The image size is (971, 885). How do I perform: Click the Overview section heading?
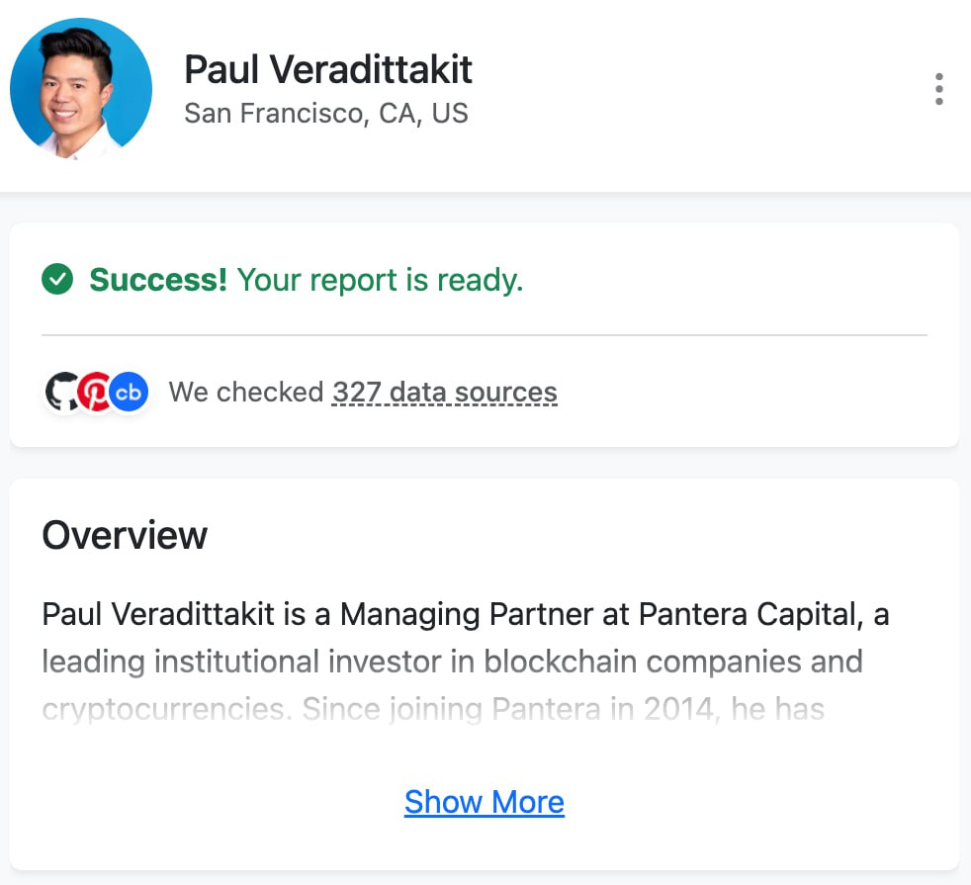click(x=124, y=535)
